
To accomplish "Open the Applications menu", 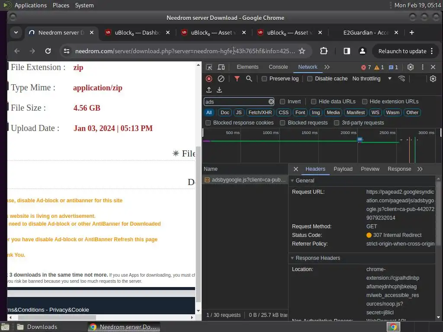I will point(31,5).
